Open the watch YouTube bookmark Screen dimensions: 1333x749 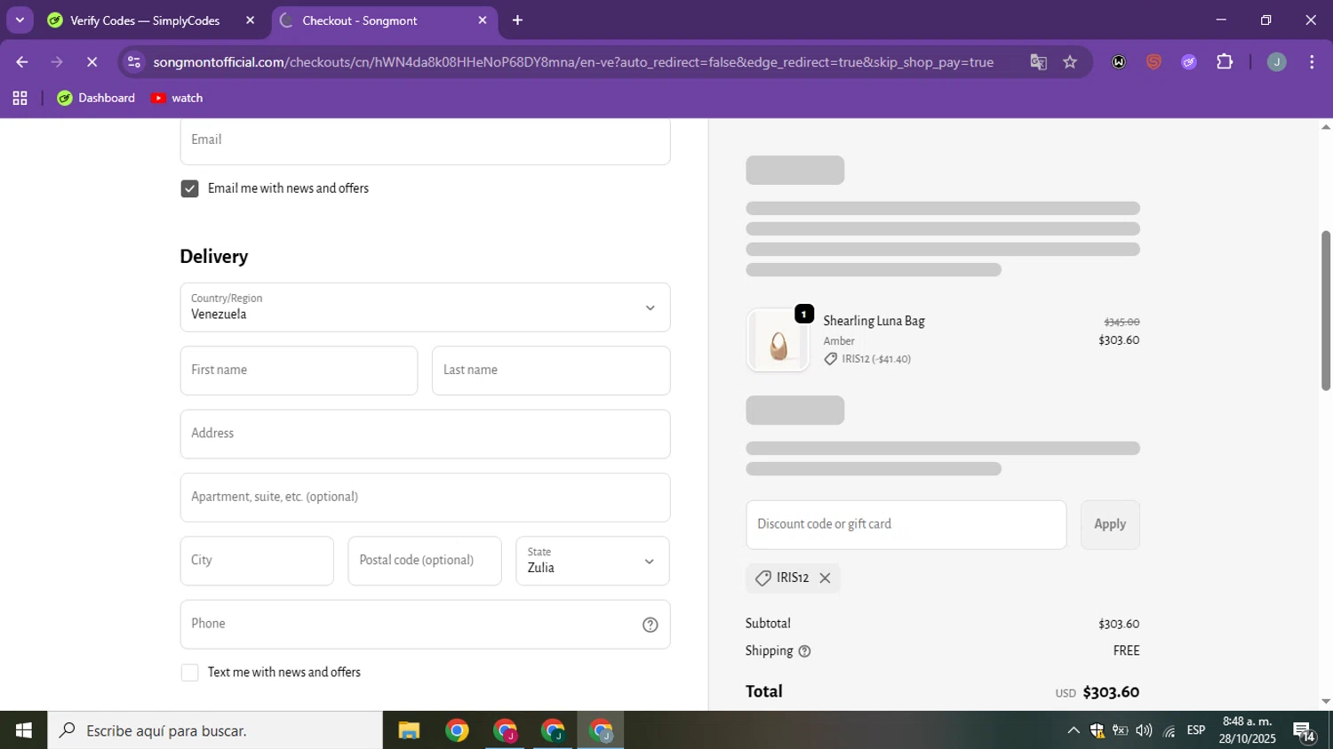pos(177,98)
